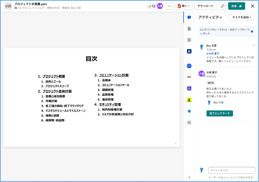259x182 pixels.
Task: Click the 知的財産権計画 item
Action: 112,110
